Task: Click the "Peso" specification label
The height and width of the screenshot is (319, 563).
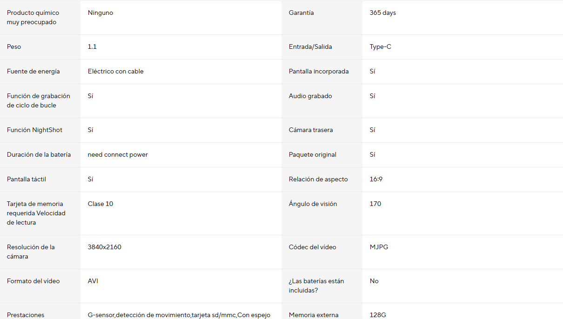Action: tap(14, 47)
